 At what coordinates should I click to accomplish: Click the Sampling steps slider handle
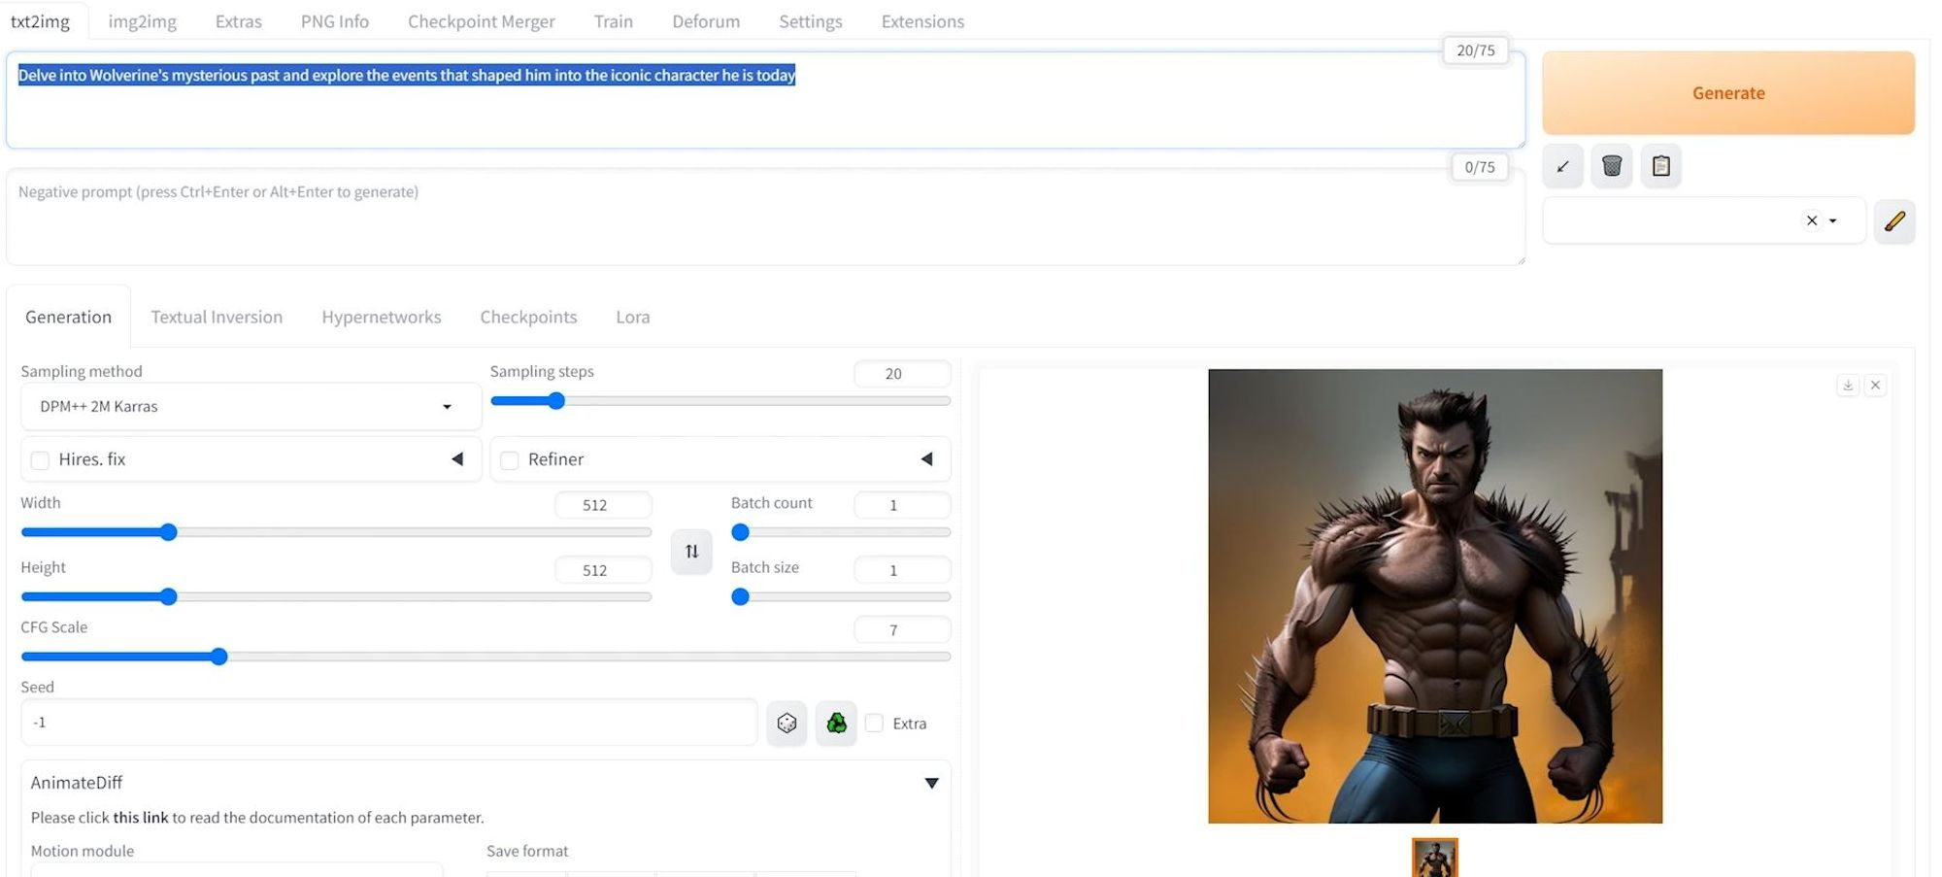555,401
